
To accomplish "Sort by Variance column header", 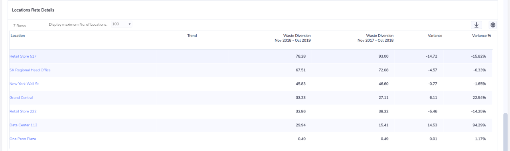I will (435, 36).
